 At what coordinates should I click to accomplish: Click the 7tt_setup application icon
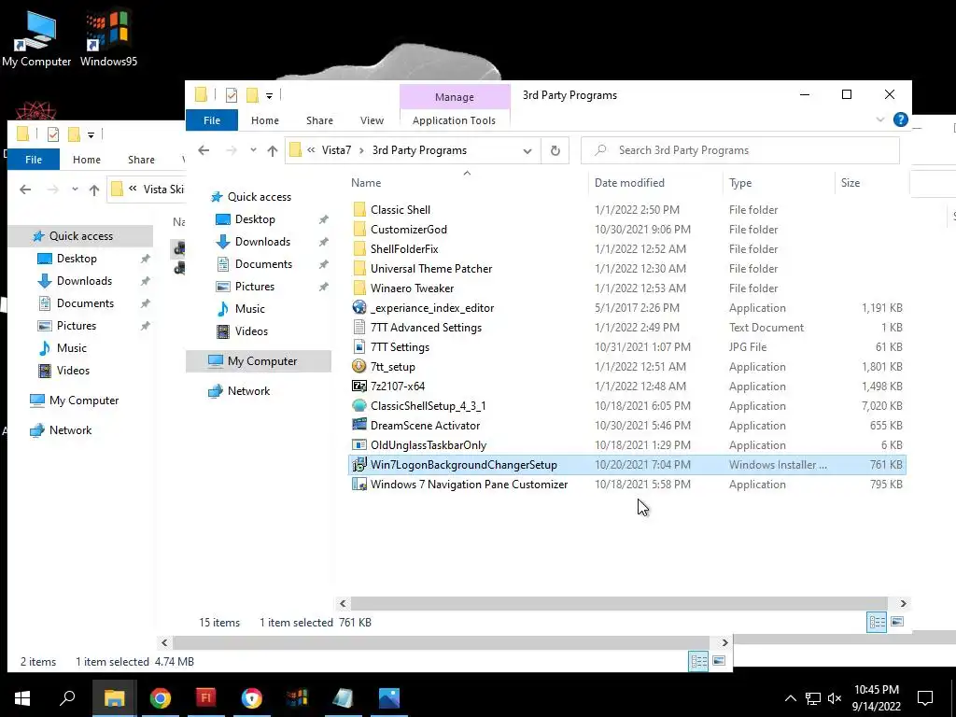coord(359,366)
